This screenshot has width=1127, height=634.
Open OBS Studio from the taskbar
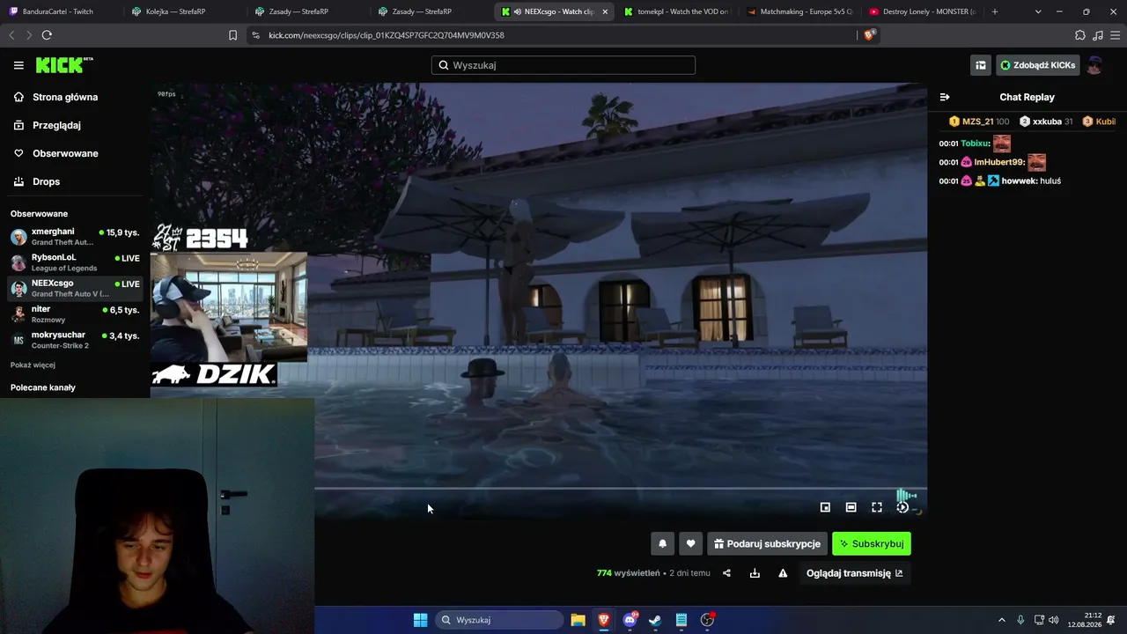tap(707, 620)
